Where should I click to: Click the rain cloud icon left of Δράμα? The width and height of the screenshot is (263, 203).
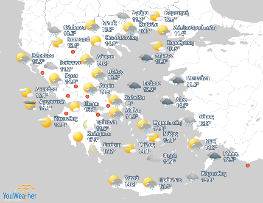[x=123, y=17]
